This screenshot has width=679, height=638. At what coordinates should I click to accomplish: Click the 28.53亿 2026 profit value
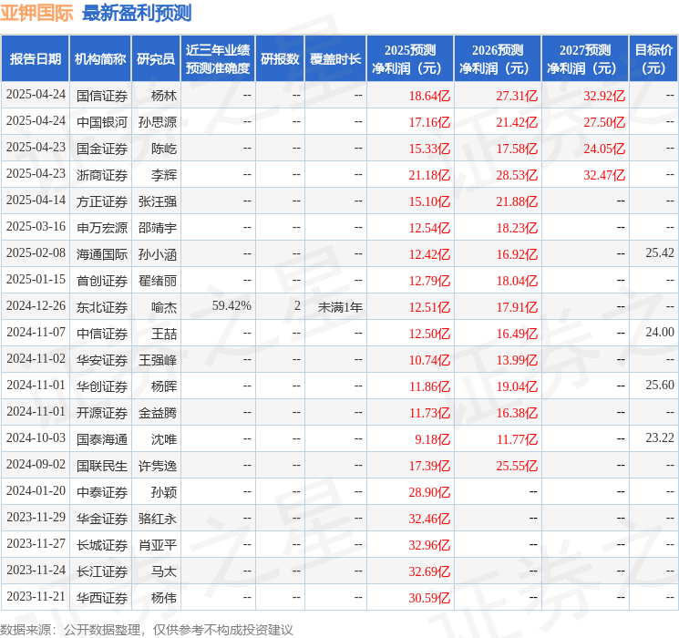[517, 175]
